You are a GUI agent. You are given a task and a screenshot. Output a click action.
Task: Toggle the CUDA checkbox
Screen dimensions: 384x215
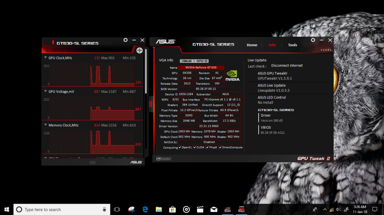pyautogui.click(x=195, y=147)
